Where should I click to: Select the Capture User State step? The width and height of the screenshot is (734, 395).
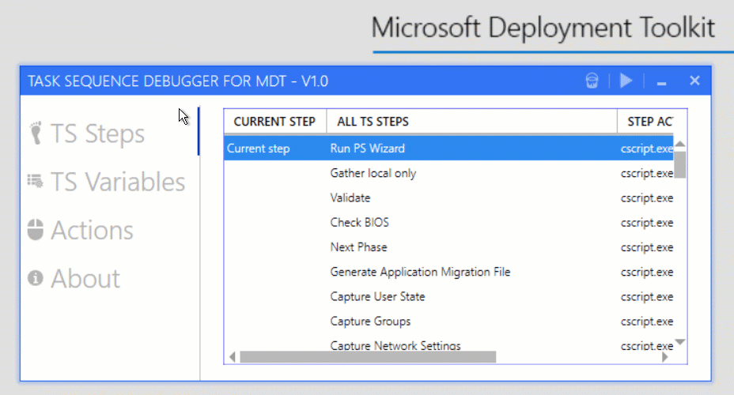click(x=377, y=297)
